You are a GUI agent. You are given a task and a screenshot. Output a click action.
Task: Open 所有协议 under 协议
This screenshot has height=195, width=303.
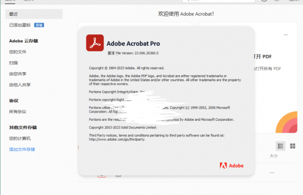pyautogui.click(x=17, y=112)
